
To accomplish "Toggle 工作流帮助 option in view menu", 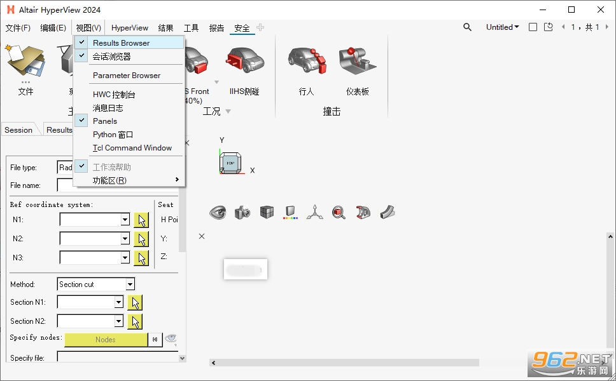I will 129,167.
